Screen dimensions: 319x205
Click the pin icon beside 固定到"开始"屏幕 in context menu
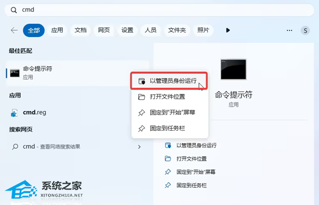[x=141, y=113]
